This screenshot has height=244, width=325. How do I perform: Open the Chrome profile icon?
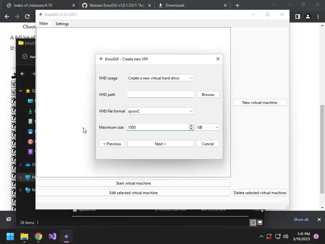point(308,17)
